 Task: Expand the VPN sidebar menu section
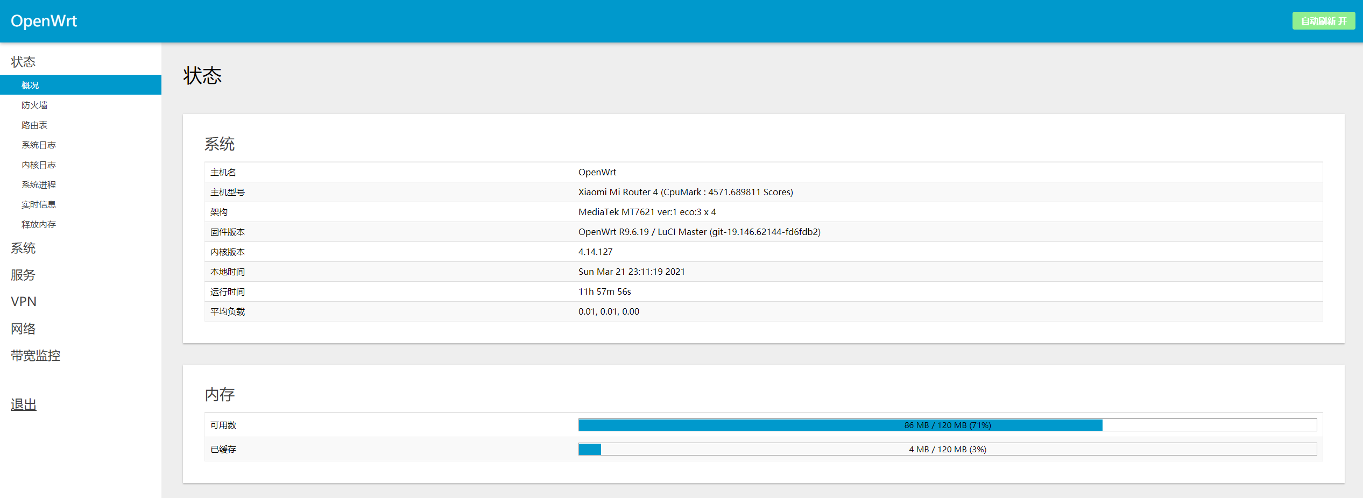(24, 302)
